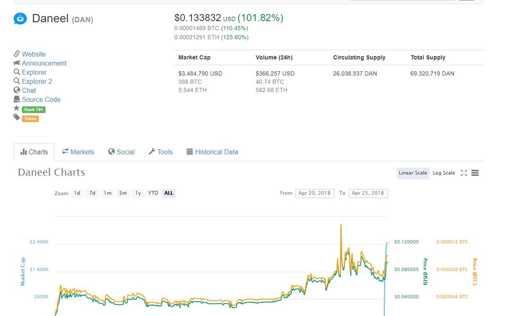Click the Market Cap column header
The height and width of the screenshot is (316, 505).
(x=194, y=58)
